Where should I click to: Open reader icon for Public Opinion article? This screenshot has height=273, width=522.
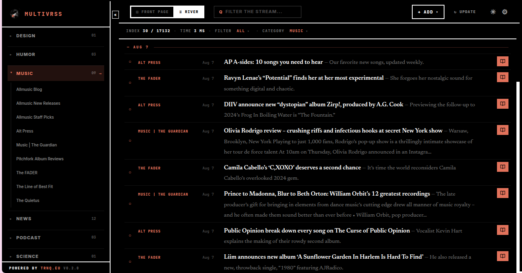pyautogui.click(x=503, y=230)
